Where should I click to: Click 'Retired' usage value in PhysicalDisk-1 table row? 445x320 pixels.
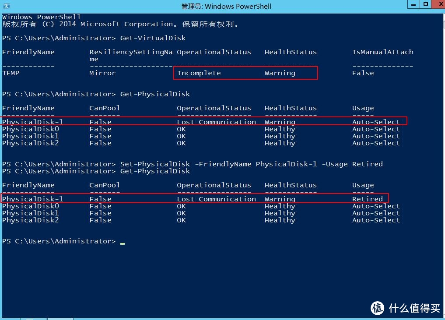[x=367, y=199]
